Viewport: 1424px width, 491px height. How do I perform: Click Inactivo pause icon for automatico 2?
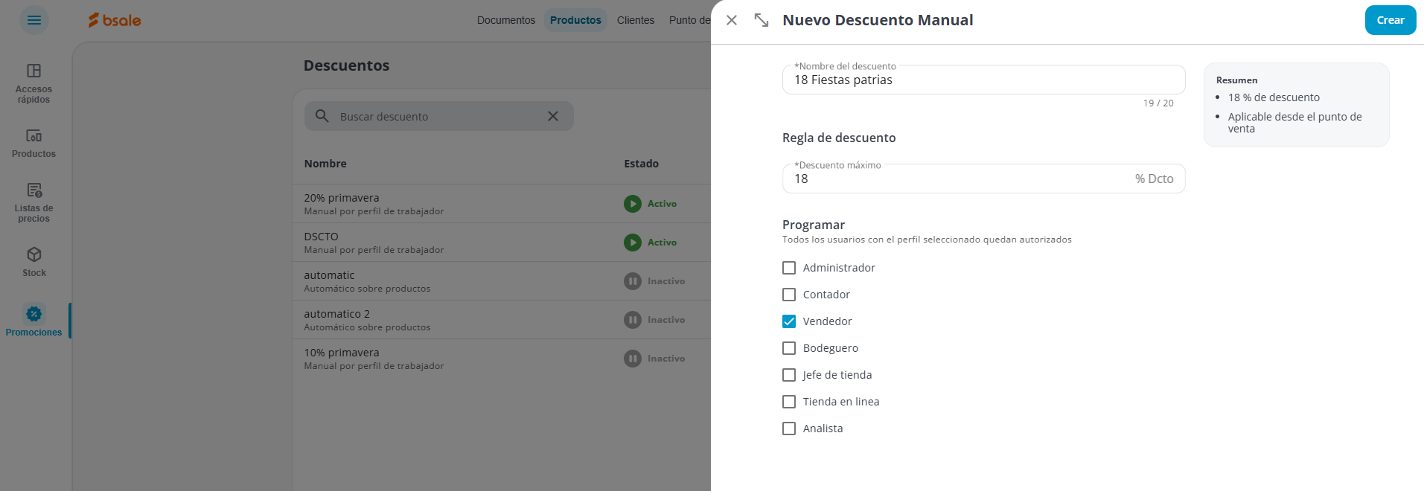tap(633, 320)
